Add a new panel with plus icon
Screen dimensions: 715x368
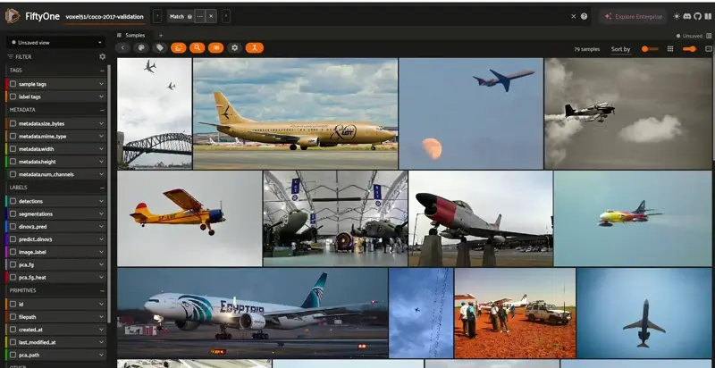point(161,35)
